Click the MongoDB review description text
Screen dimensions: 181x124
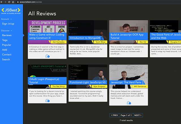pyautogui.click(x=86, y=50)
